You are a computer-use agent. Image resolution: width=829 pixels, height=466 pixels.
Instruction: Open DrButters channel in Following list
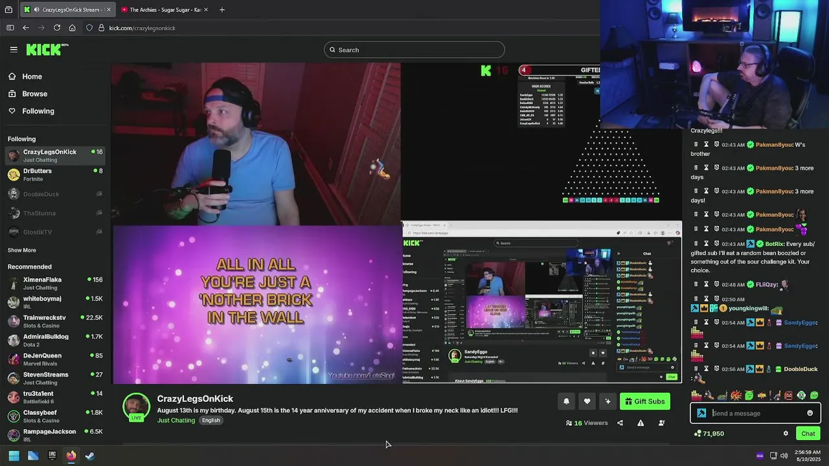[54, 175]
